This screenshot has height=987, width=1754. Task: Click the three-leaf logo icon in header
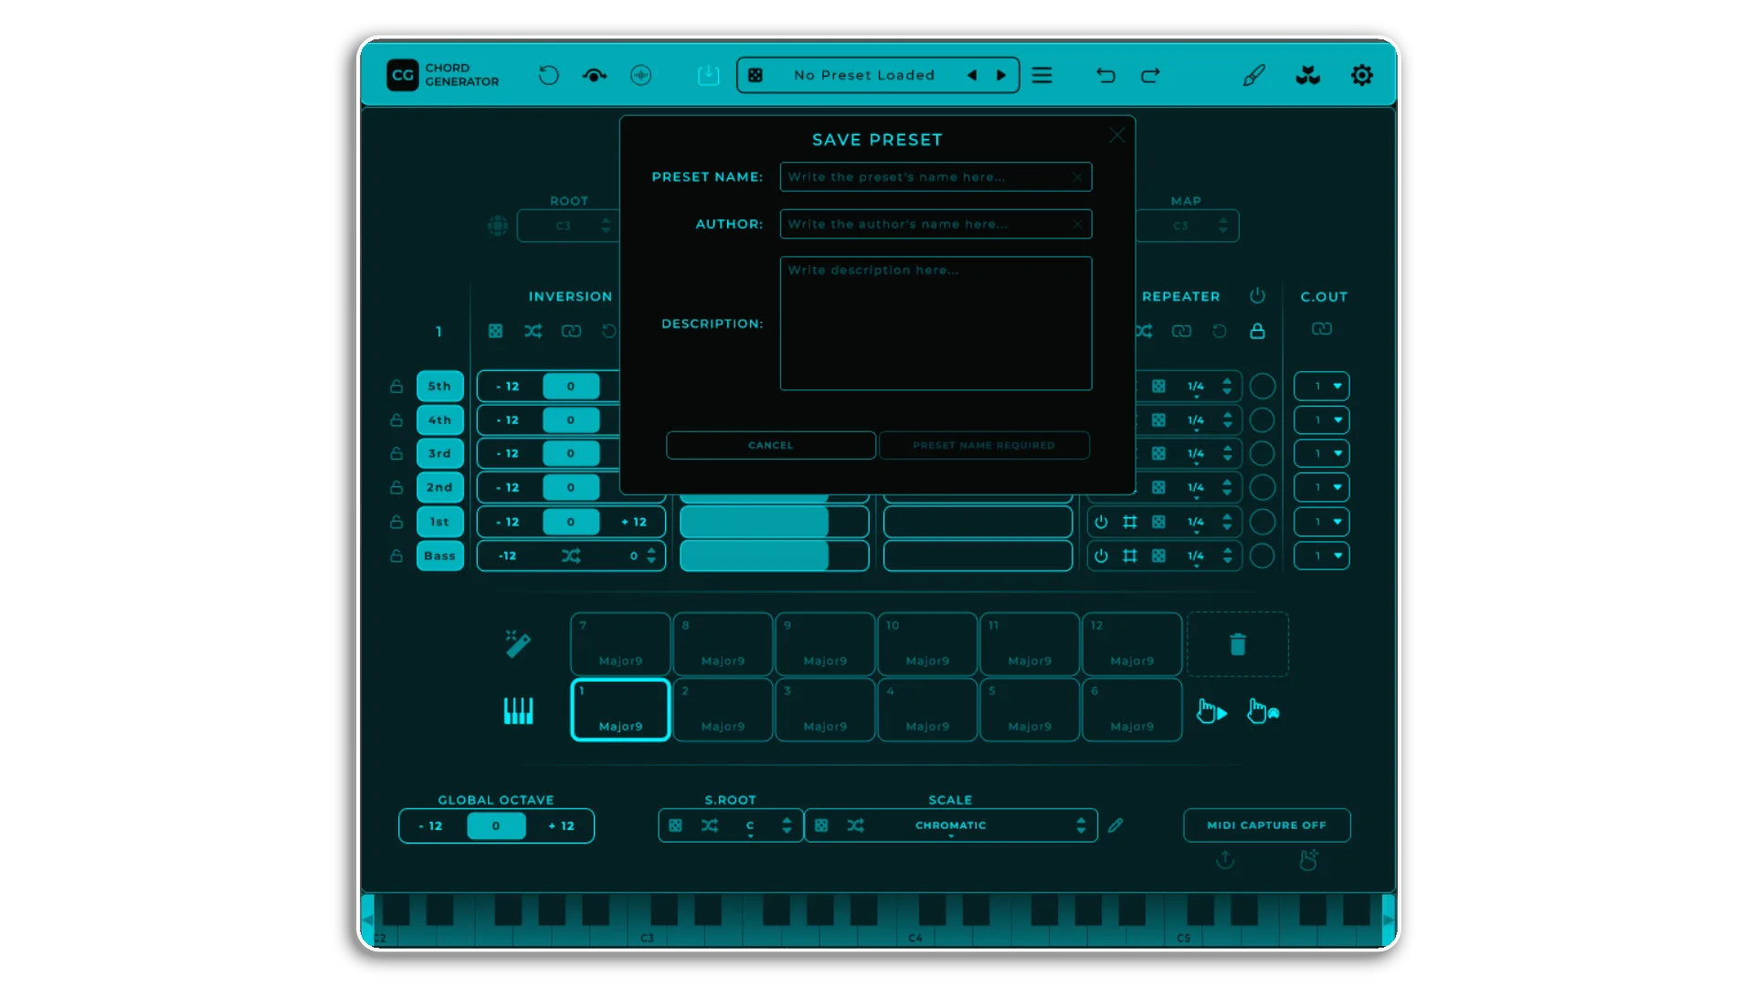(x=1308, y=75)
